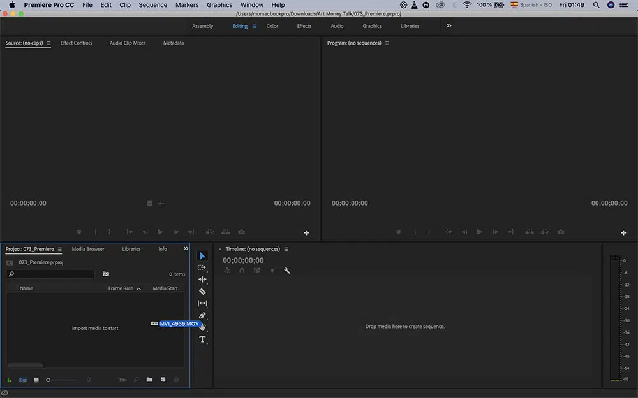Open the Sequence menu
Viewport: 638px width, 398px height.
point(152,5)
